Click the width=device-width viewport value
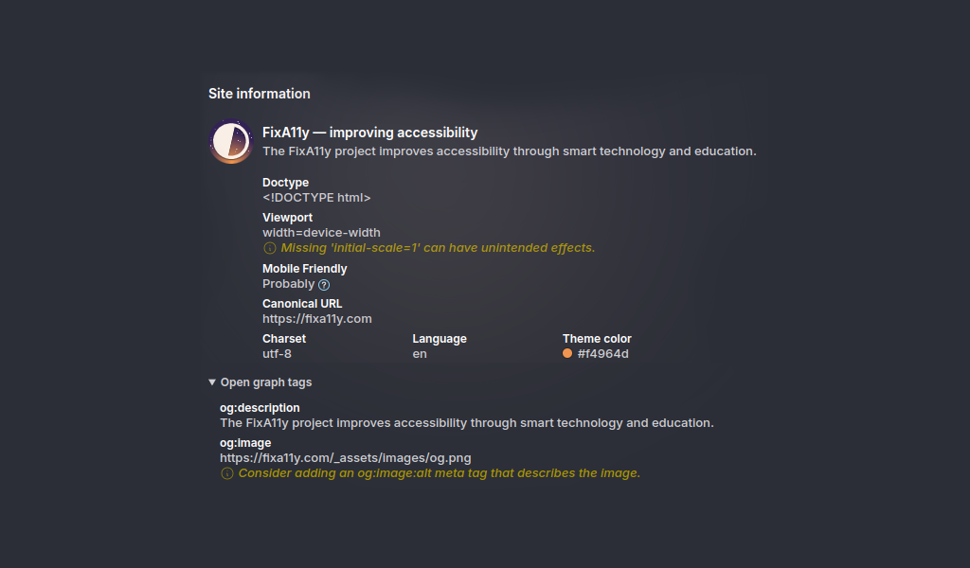 point(321,233)
